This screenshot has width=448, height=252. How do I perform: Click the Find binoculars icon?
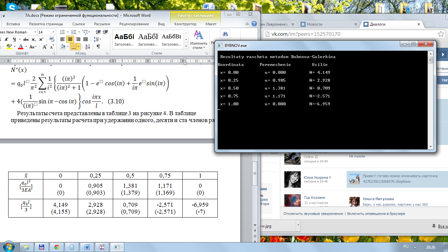(x=226, y=34)
